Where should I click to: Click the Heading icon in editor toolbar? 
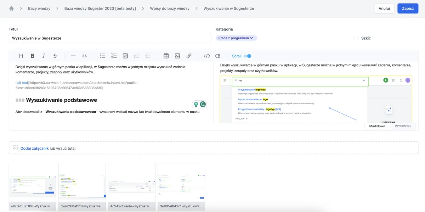pyautogui.click(x=21, y=56)
